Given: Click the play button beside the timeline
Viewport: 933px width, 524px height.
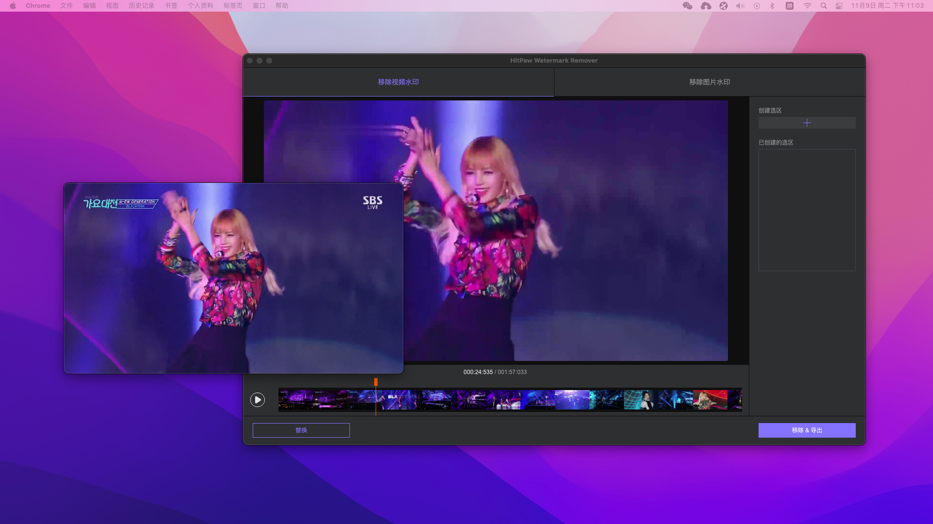Looking at the screenshot, I should (x=258, y=400).
